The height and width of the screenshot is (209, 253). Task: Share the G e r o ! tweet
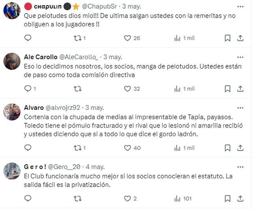(x=240, y=199)
